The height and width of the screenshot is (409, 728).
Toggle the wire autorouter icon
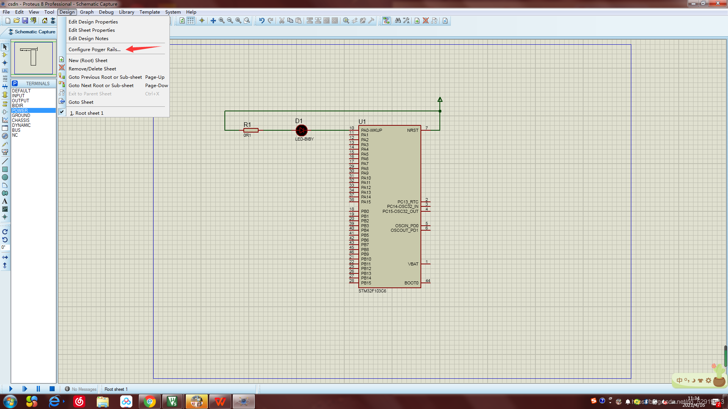386,21
